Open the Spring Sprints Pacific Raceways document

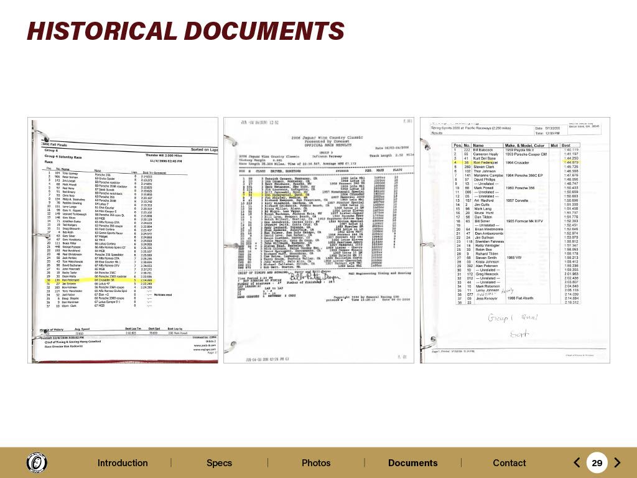(514, 240)
